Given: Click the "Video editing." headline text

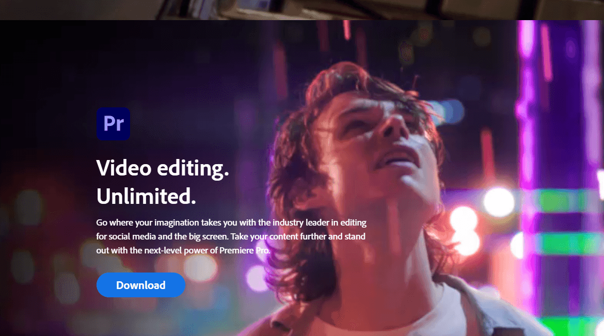Looking at the screenshot, I should [x=163, y=168].
